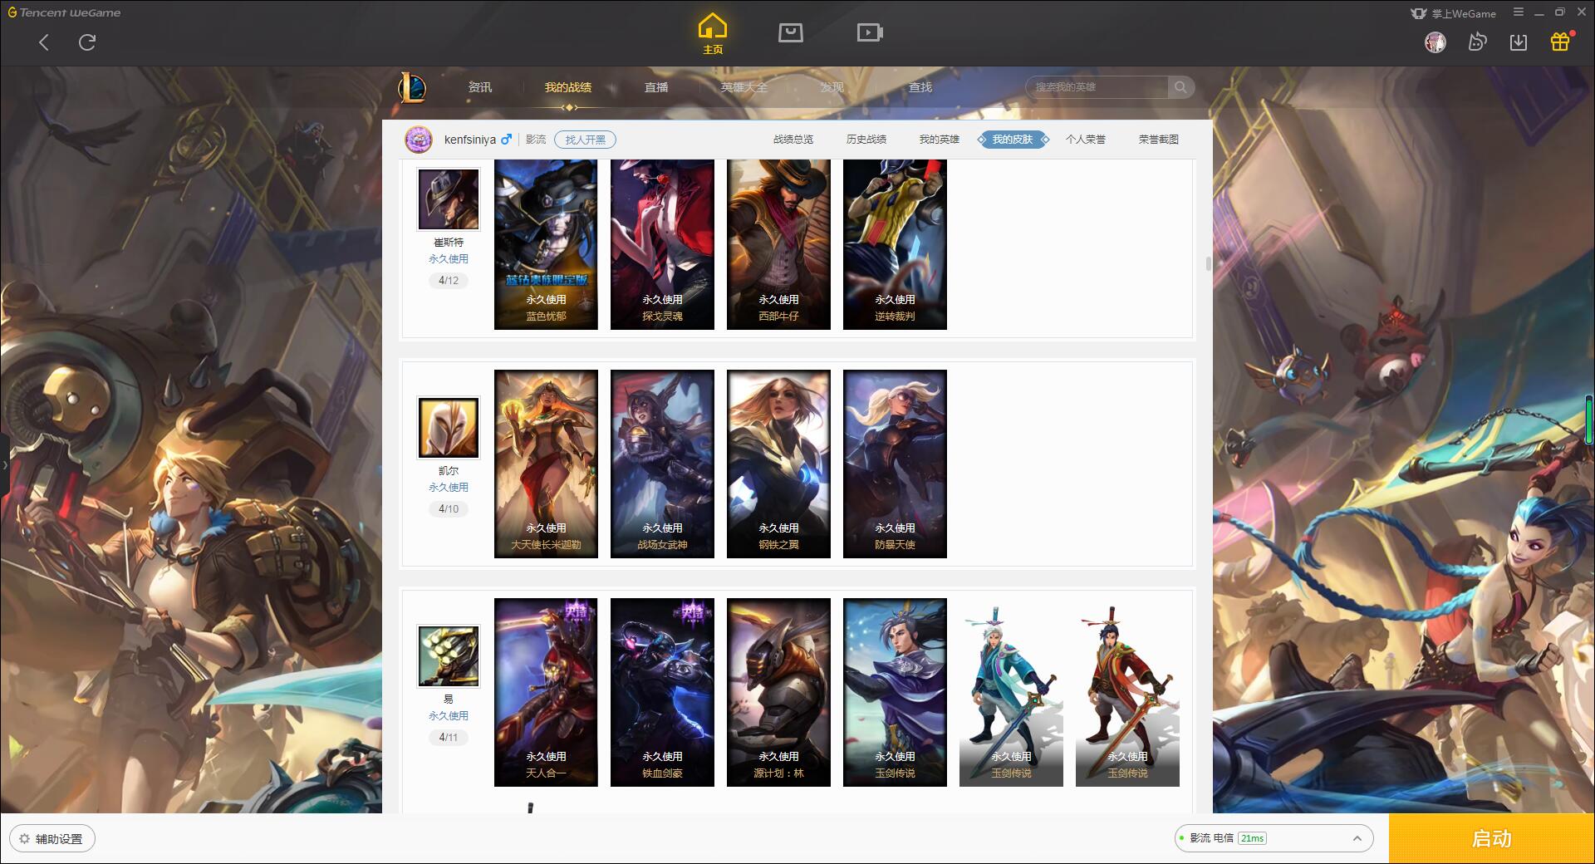Expand the 影流 电信 server dropdown
This screenshot has height=864, width=1595.
tap(1274, 838)
